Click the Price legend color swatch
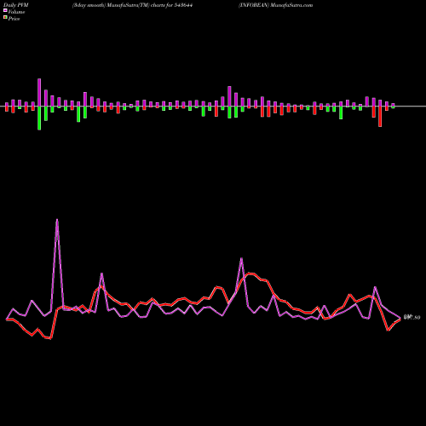The image size is (426, 426). tap(5, 18)
